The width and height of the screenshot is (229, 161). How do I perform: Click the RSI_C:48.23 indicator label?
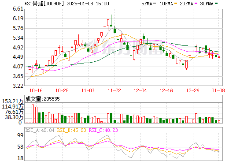103,130
